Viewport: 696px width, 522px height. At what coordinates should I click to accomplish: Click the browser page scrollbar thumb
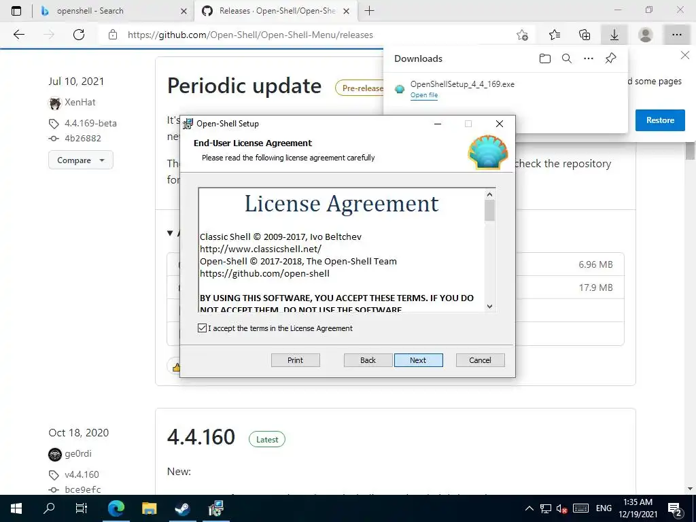point(690,152)
